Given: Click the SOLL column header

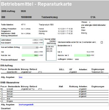Looking at the screenshot, I should (x=62, y=69).
